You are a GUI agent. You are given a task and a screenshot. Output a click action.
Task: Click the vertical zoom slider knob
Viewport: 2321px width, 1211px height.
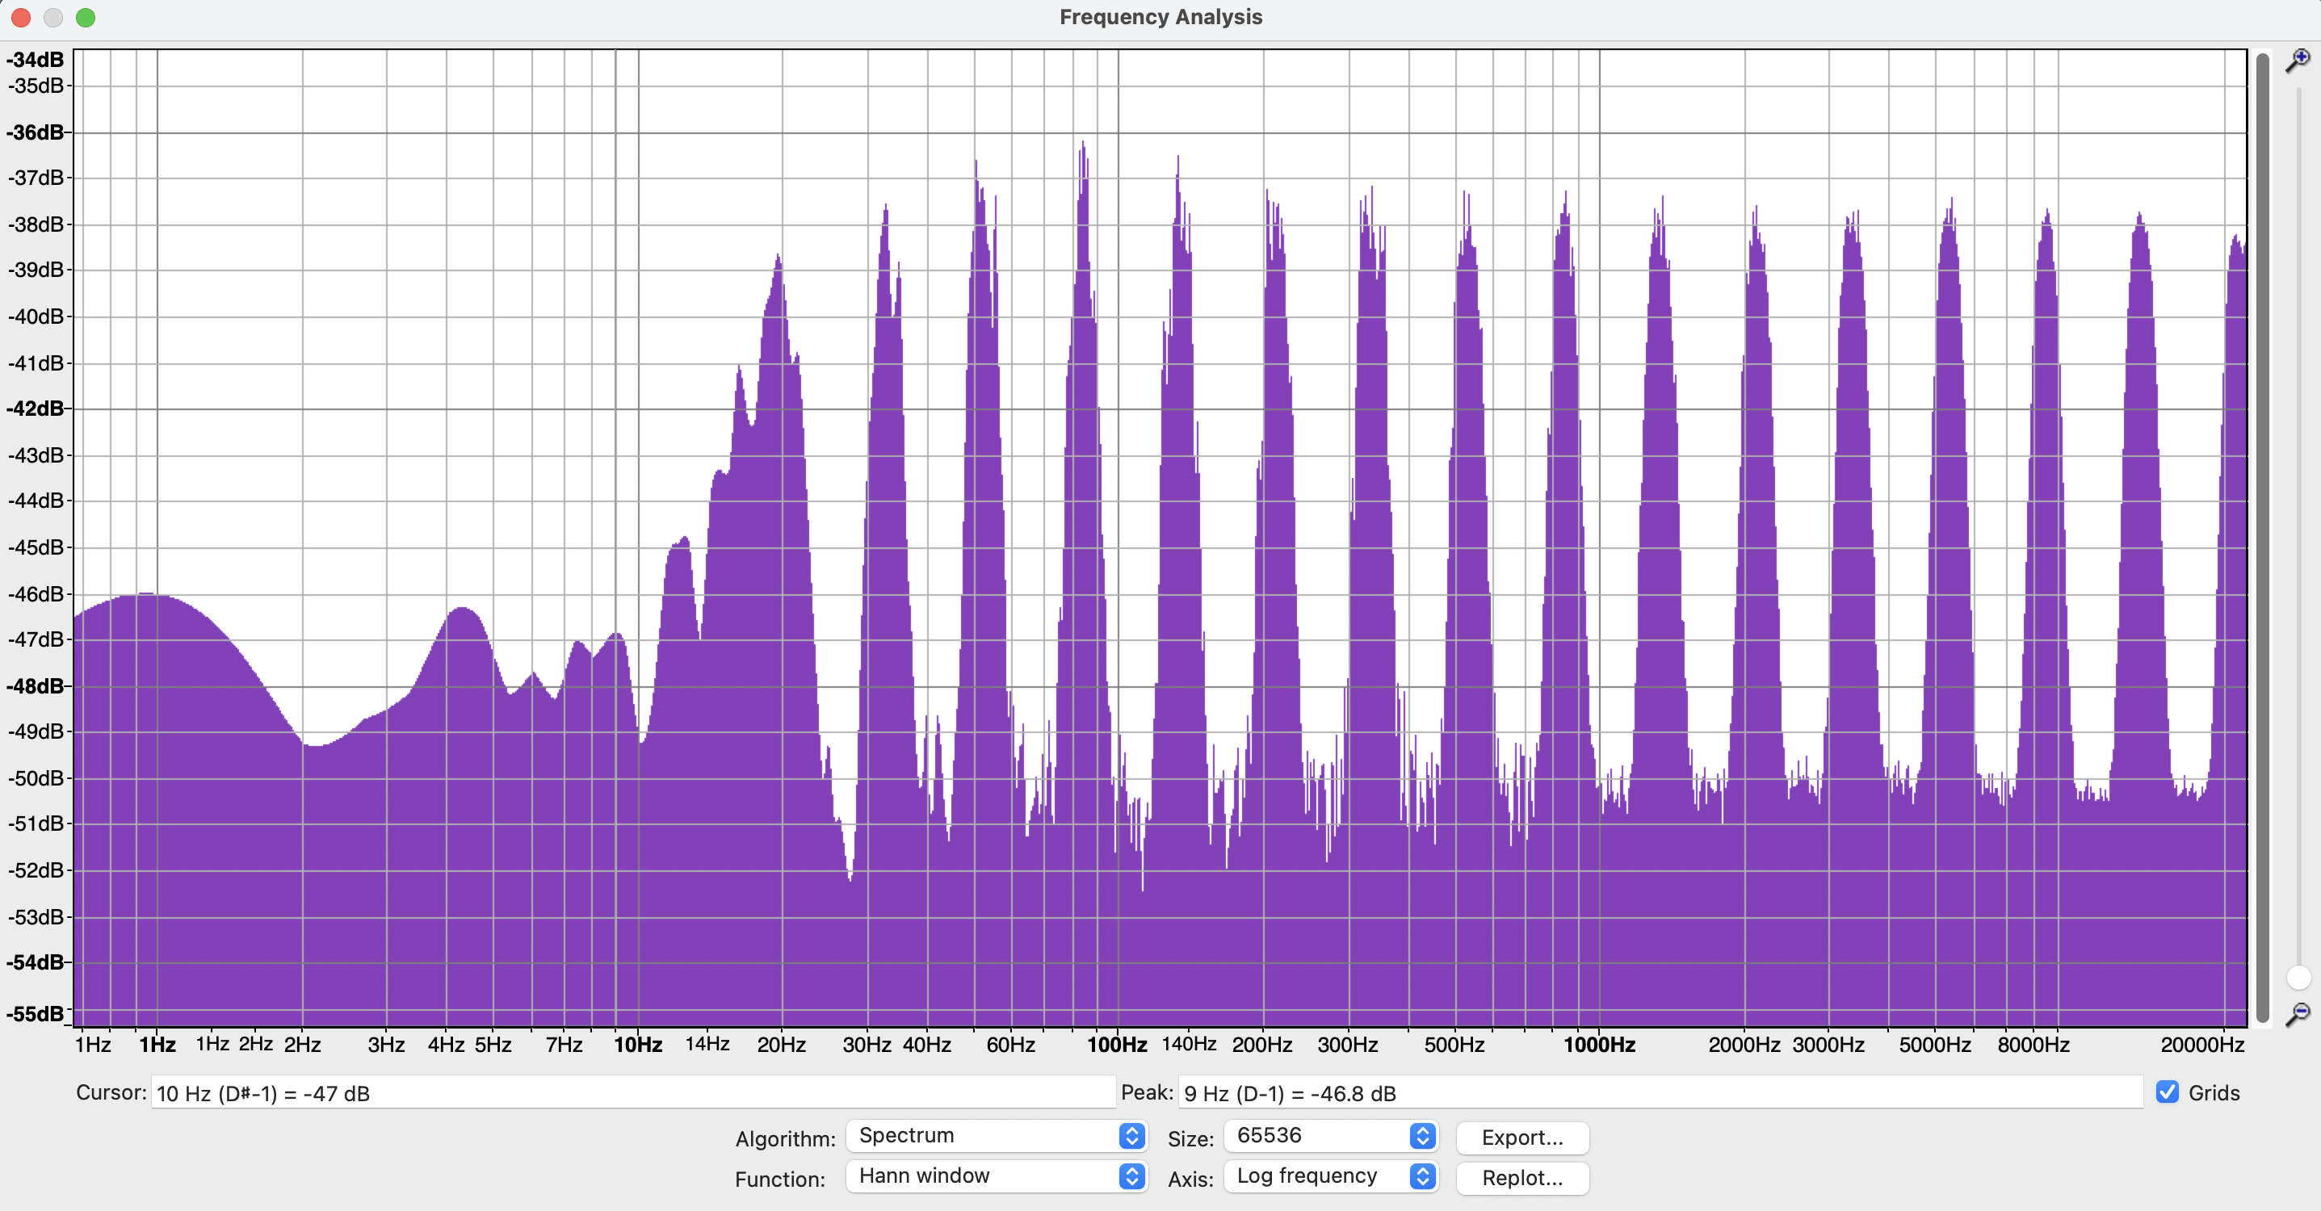(x=2298, y=977)
